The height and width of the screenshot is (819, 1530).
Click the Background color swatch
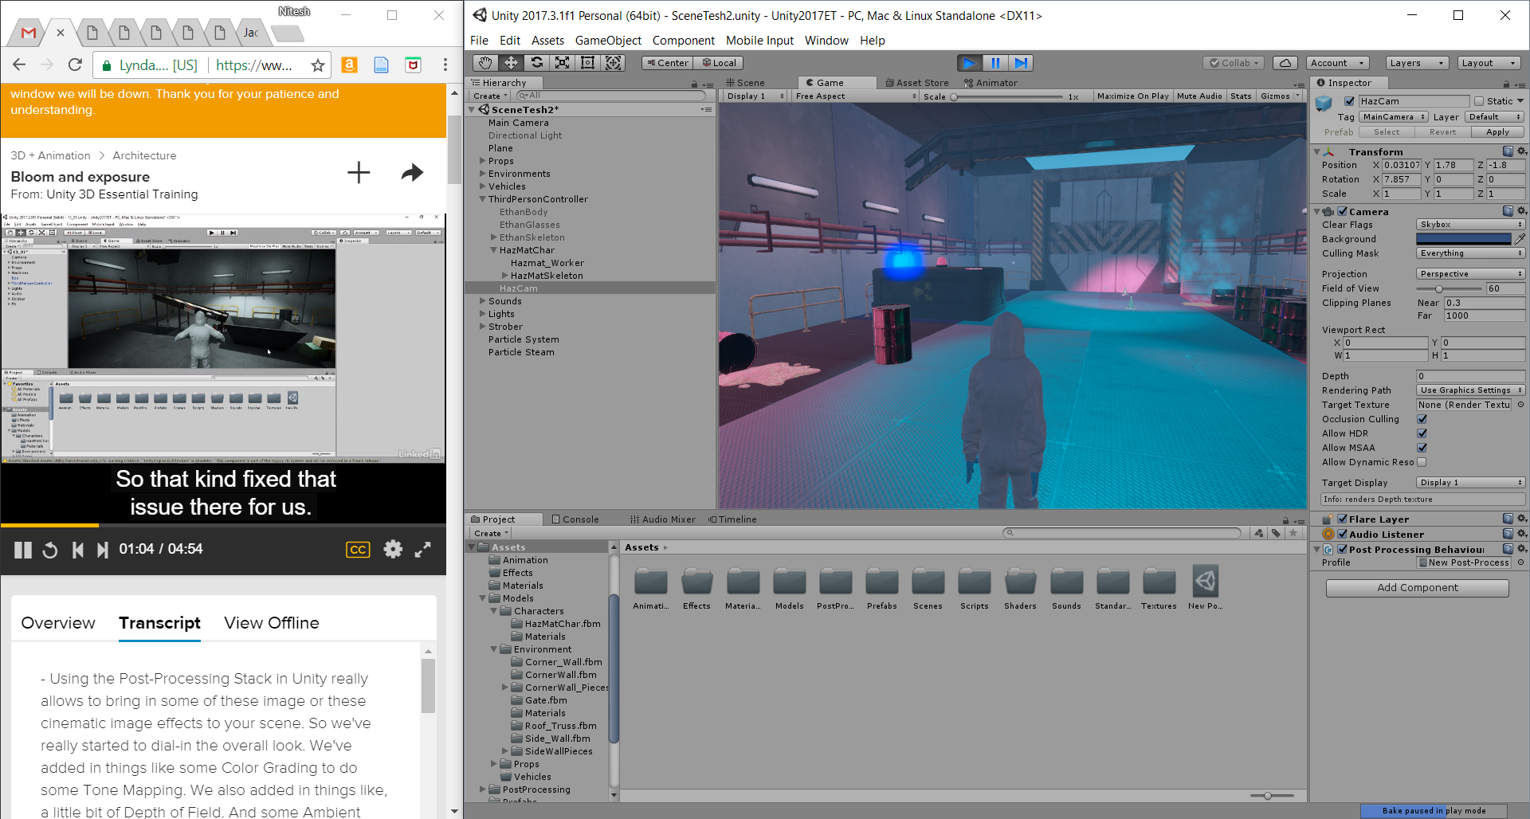(x=1464, y=238)
